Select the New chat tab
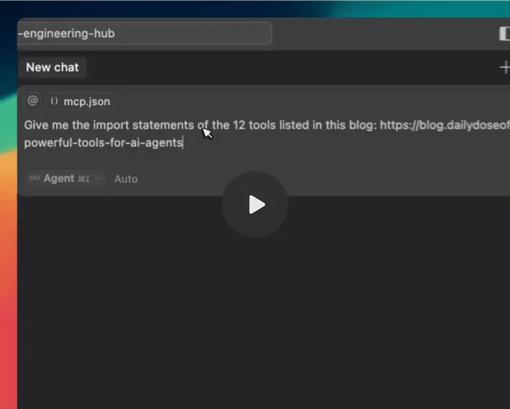 click(x=52, y=68)
